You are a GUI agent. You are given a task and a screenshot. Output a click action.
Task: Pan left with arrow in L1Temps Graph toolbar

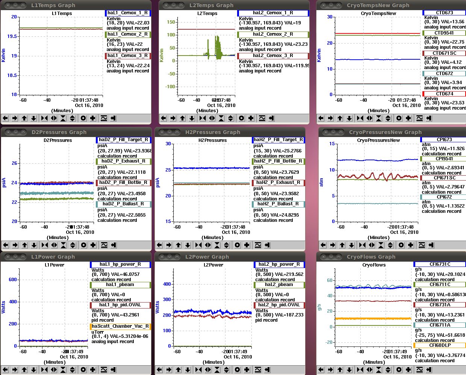coord(5,118)
